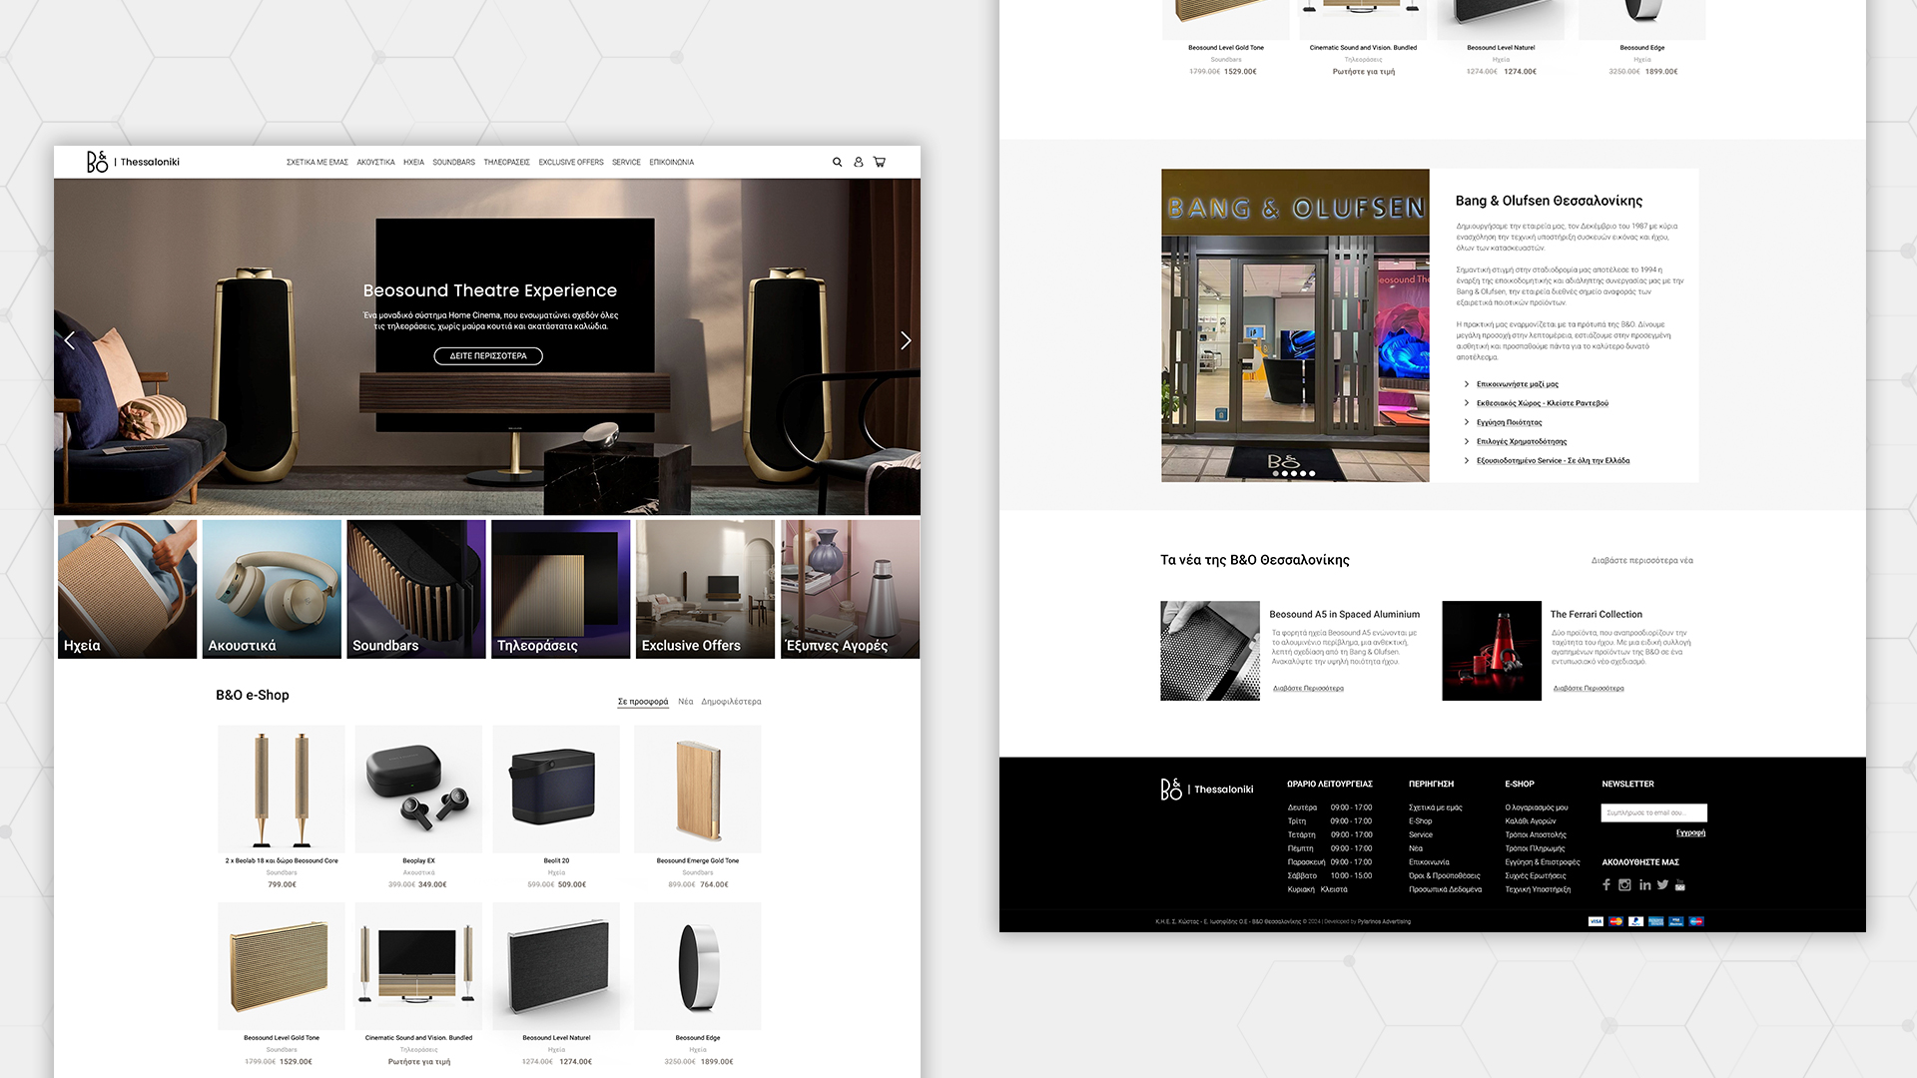Open the Beoplay EX product image
Screen dimensions: 1917x1078
419,789
